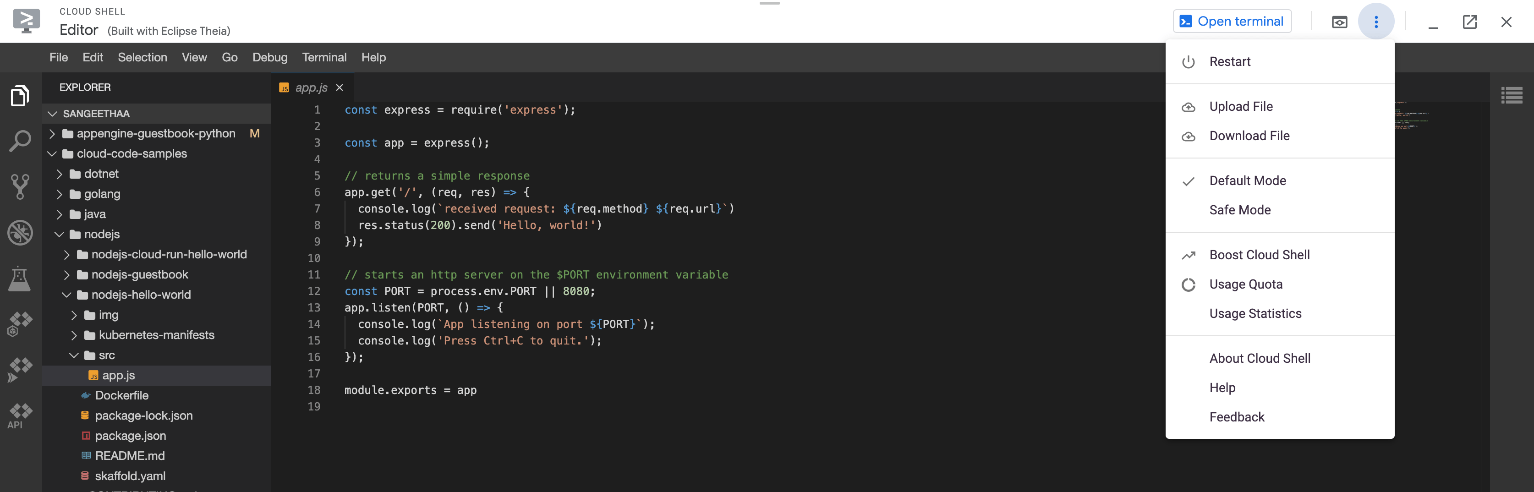Expand the kubernetes-manifests folder
Image resolution: width=1534 pixels, height=492 pixels.
click(x=74, y=335)
